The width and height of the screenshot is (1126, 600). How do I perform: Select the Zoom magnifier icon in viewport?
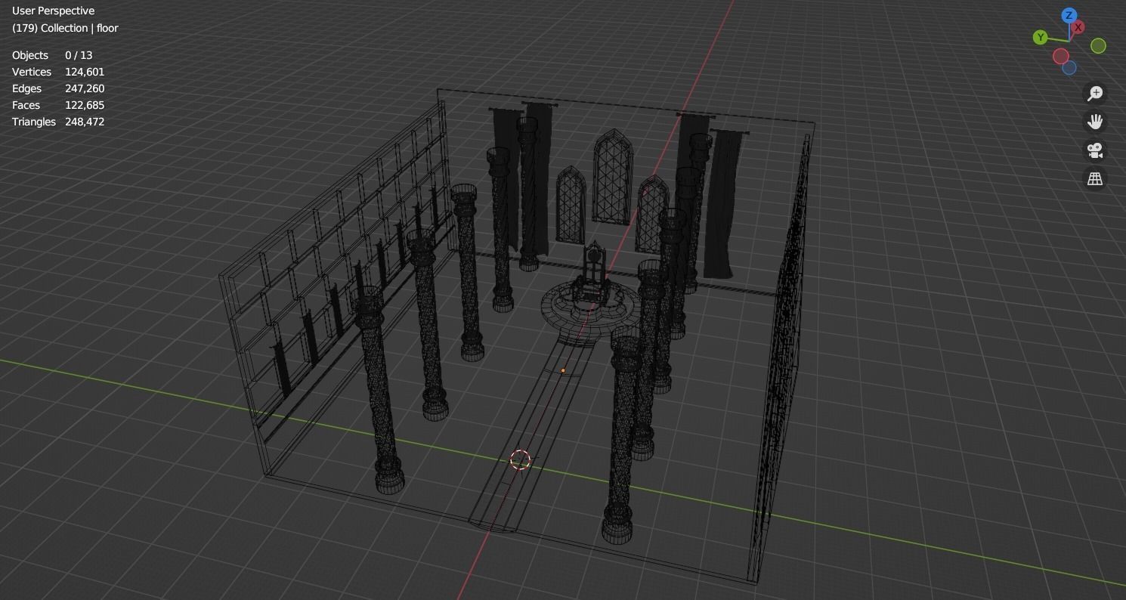(x=1094, y=93)
